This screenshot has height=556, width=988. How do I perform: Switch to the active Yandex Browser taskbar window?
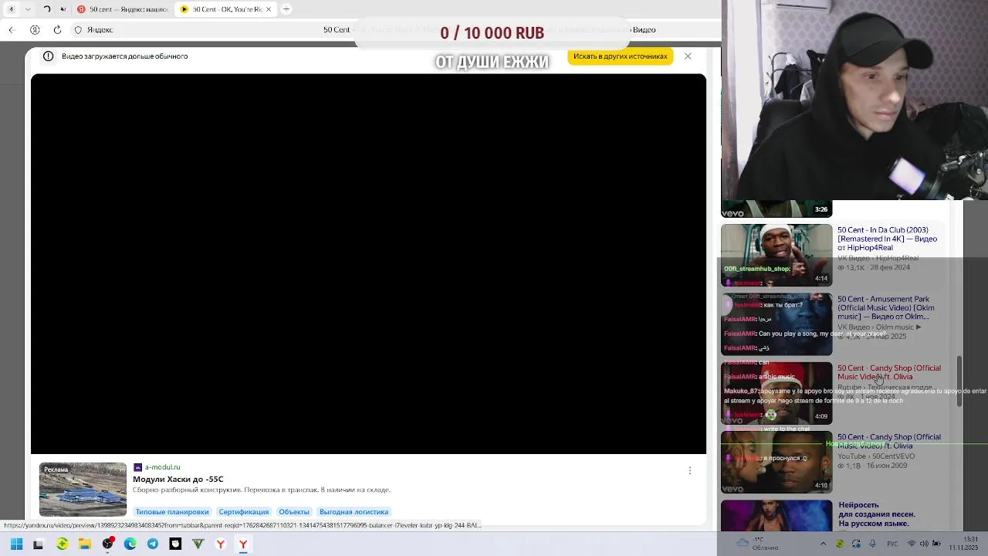243,544
